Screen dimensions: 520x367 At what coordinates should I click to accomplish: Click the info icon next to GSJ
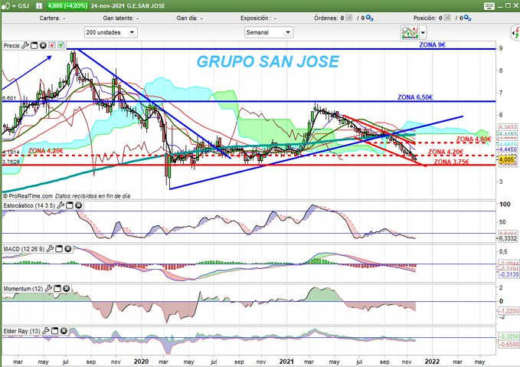pyautogui.click(x=39, y=6)
